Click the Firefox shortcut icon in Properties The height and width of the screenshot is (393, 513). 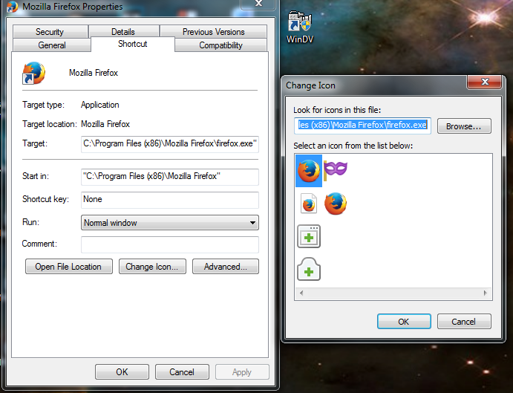click(x=34, y=73)
